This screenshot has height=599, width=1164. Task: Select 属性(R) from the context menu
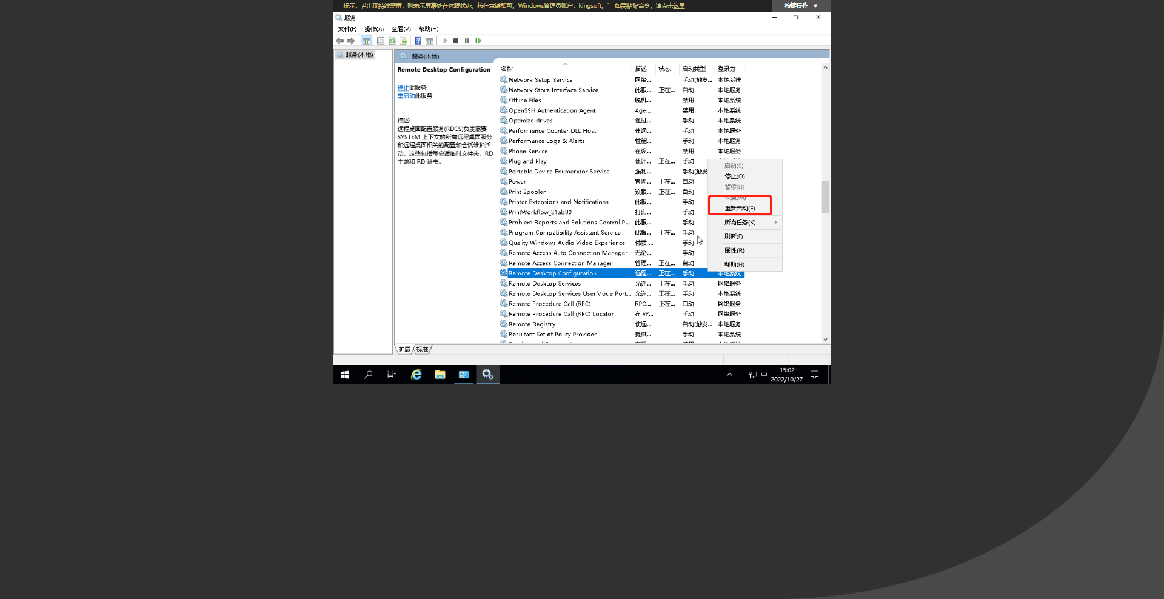[734, 250]
